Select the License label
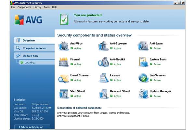This screenshot has width=195, height=130. pos(115,75)
